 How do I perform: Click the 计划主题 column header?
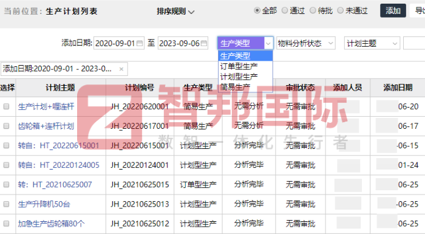coord(61,88)
